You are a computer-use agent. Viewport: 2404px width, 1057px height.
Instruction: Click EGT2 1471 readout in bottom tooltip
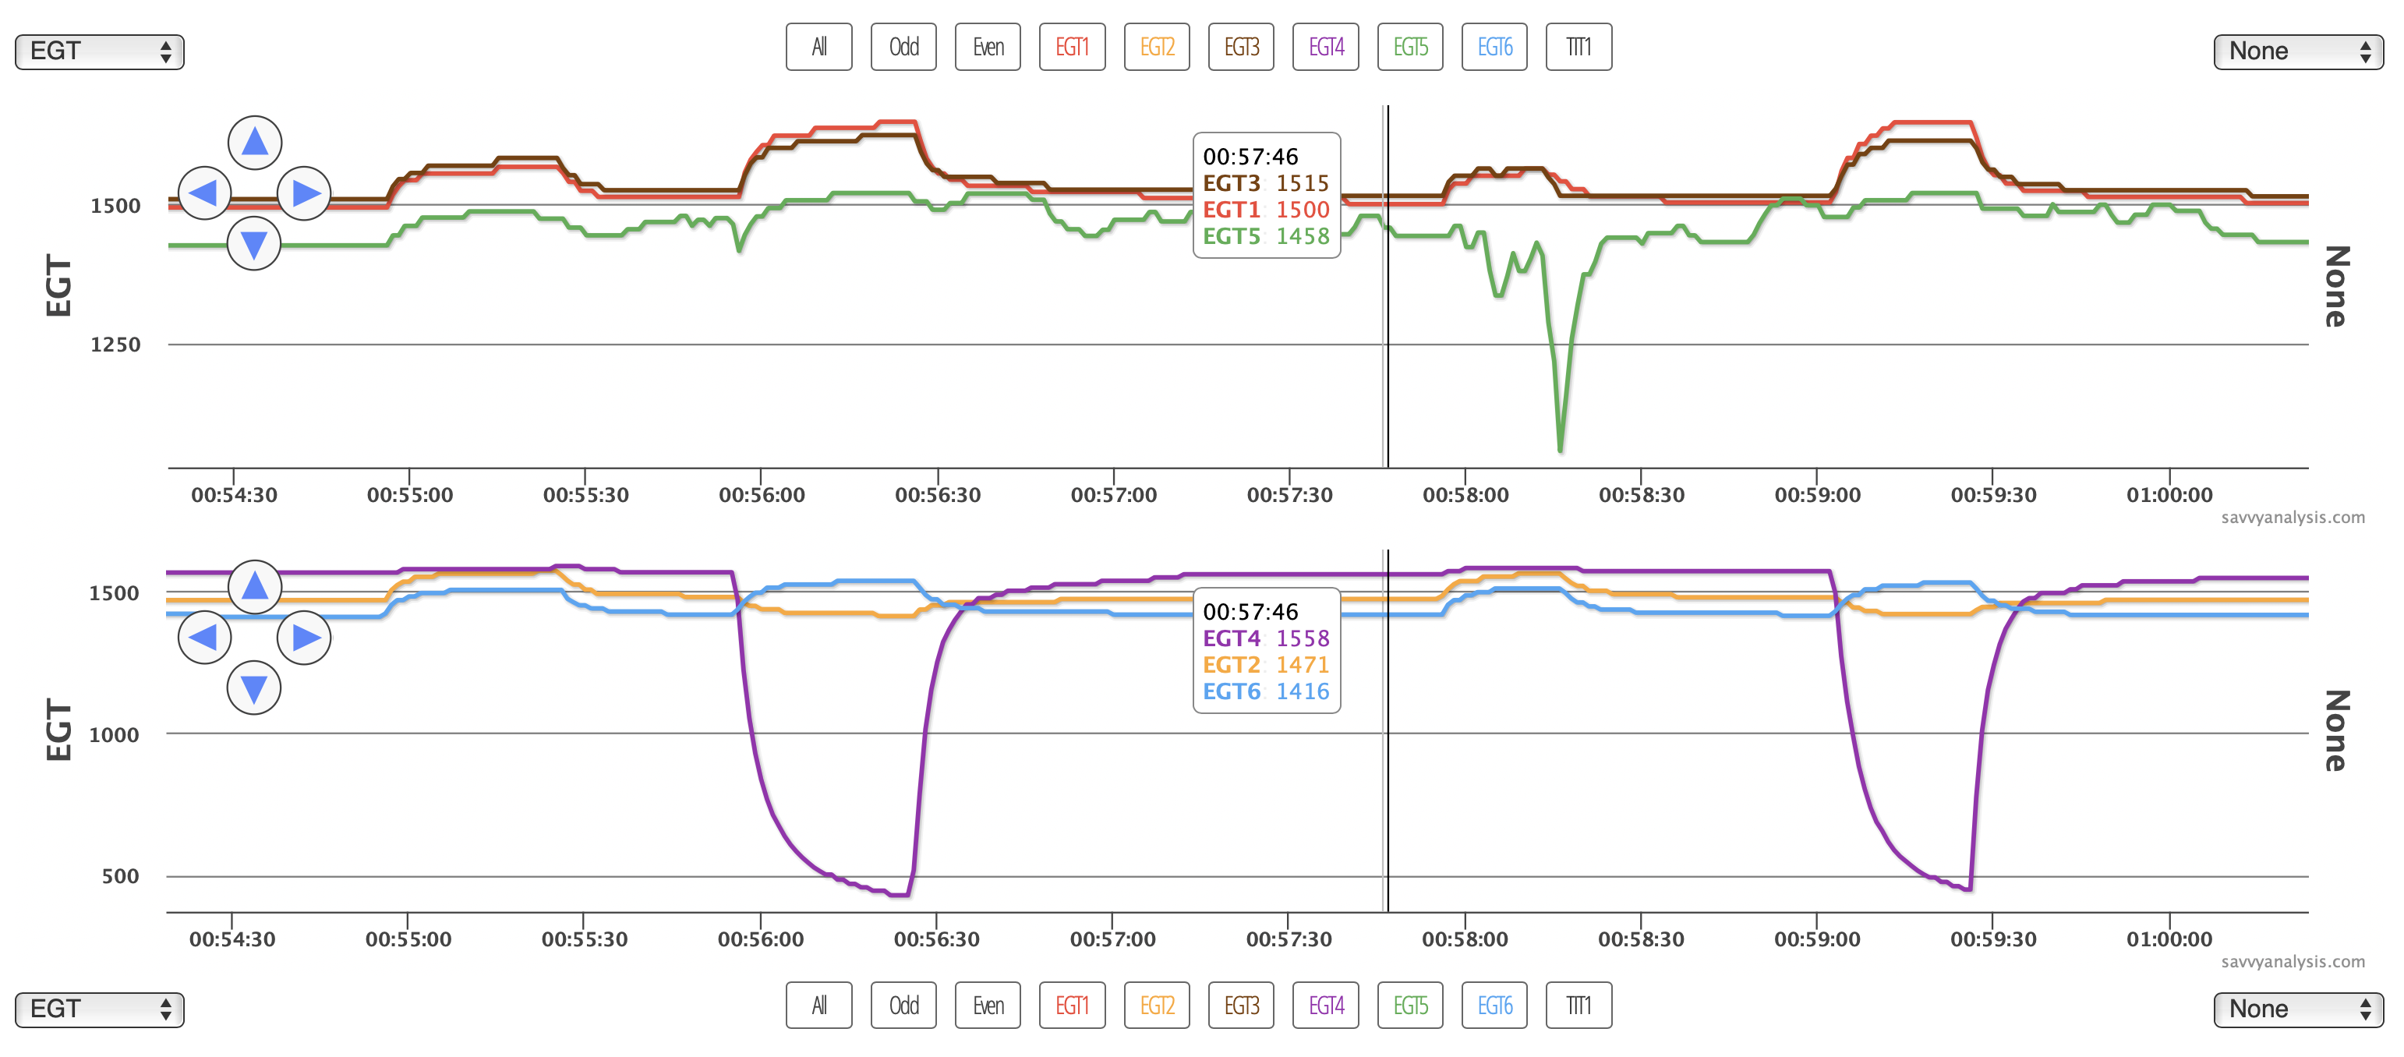point(1265,664)
